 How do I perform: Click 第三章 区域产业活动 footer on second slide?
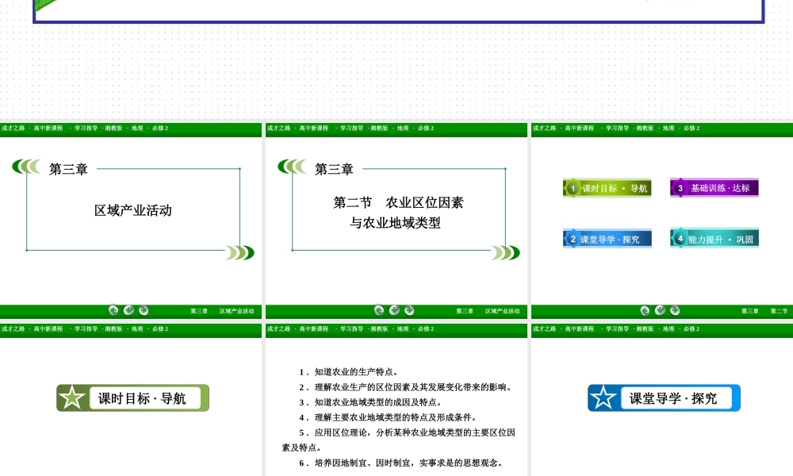(487, 311)
